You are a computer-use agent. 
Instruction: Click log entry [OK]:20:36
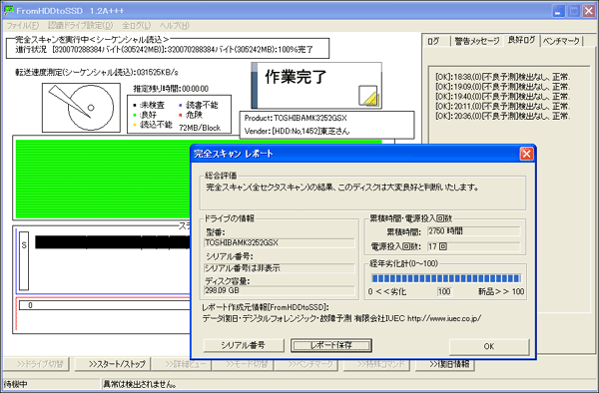503,116
